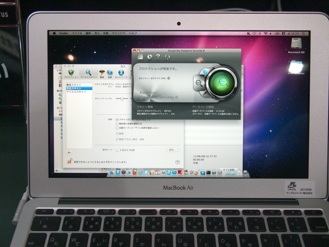Click the large green protection status button

click(222, 83)
